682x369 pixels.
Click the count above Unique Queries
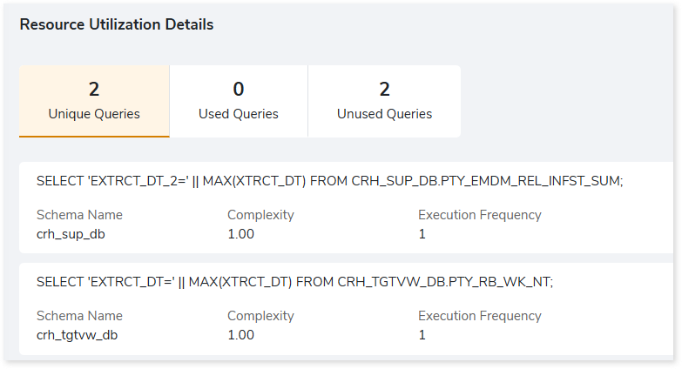pyautogui.click(x=94, y=89)
